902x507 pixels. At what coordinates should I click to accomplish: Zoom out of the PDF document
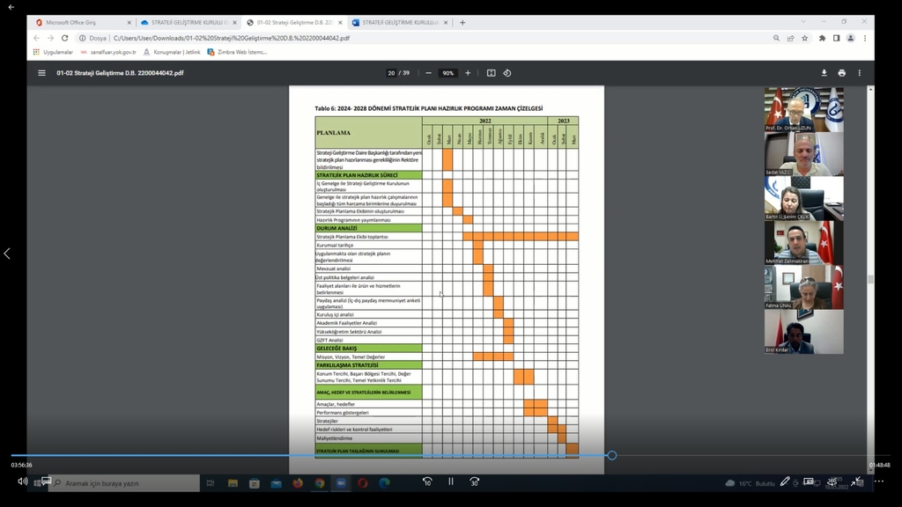point(429,73)
